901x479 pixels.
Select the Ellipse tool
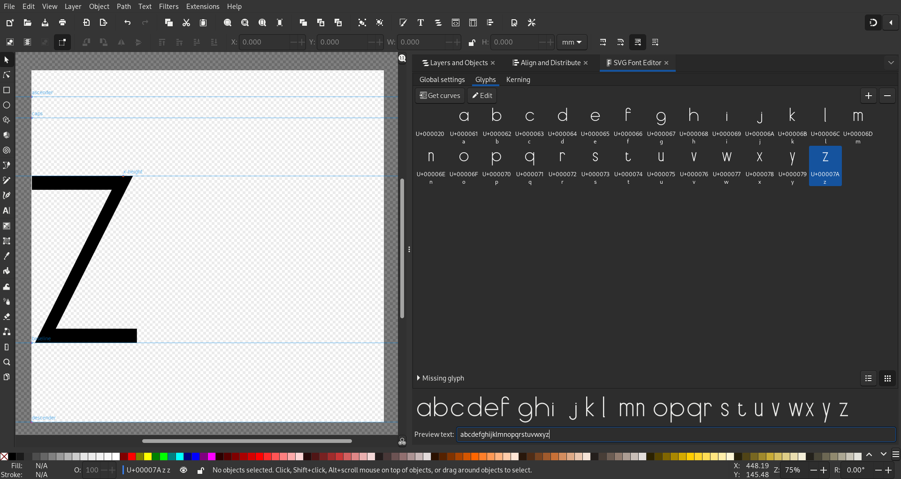pyautogui.click(x=7, y=105)
